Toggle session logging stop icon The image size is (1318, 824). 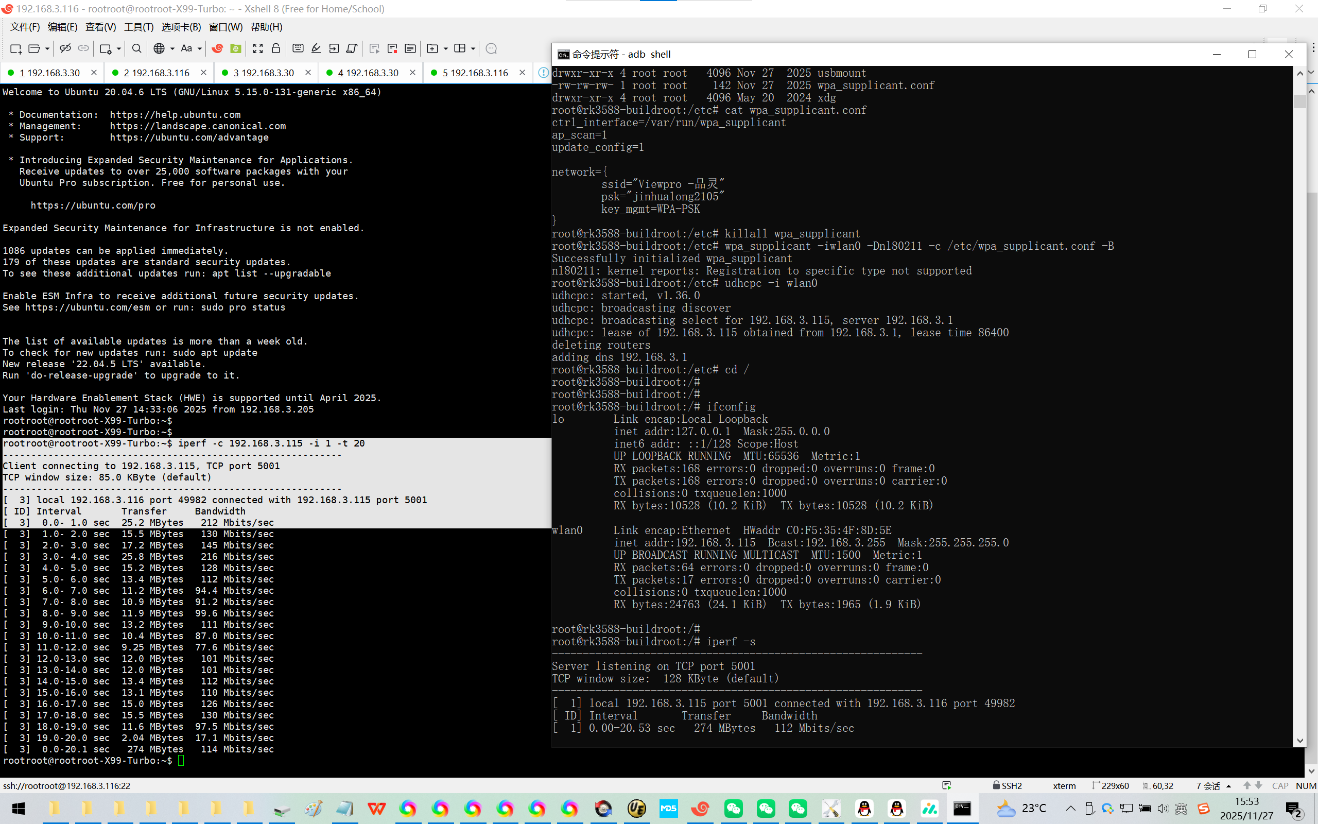pyautogui.click(x=392, y=48)
